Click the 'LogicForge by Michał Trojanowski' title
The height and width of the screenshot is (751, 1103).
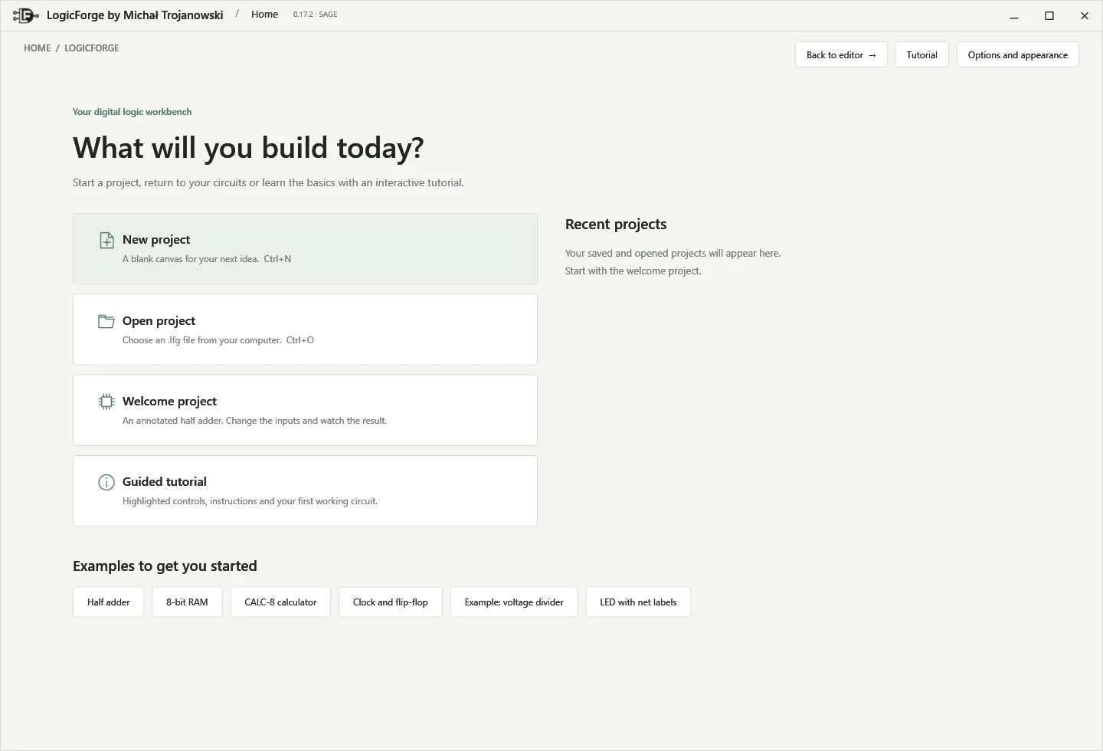click(135, 15)
